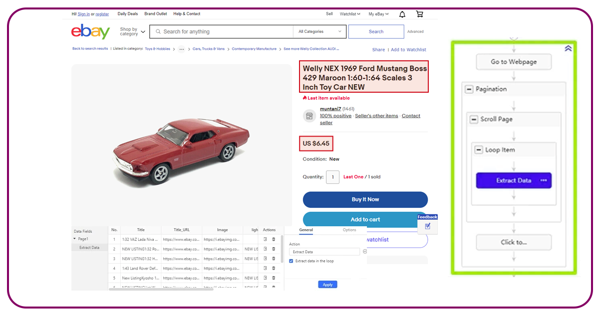
Task: Click the Quantity input box
Action: click(x=332, y=177)
